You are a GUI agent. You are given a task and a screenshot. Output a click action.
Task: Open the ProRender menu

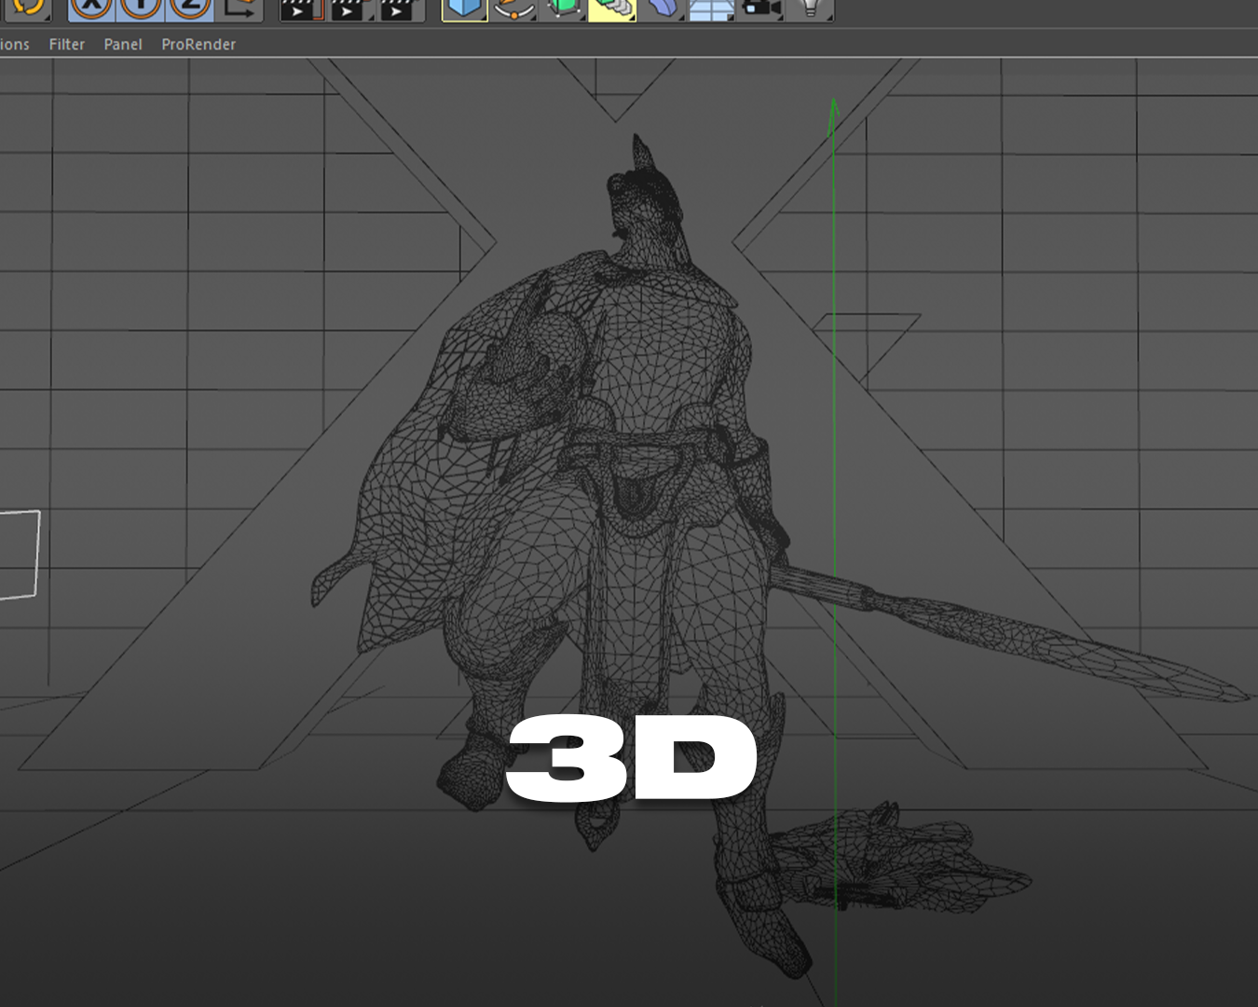(x=198, y=44)
